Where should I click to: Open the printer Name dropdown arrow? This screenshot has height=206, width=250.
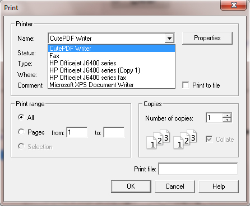pyautogui.click(x=169, y=39)
